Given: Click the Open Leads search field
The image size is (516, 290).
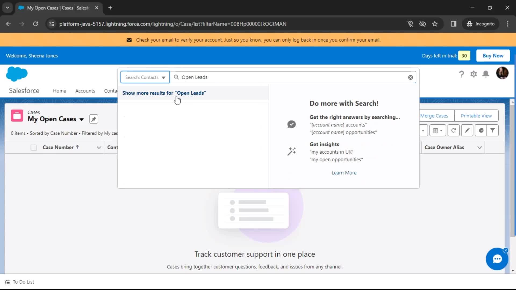Looking at the screenshot, I should click(x=293, y=77).
